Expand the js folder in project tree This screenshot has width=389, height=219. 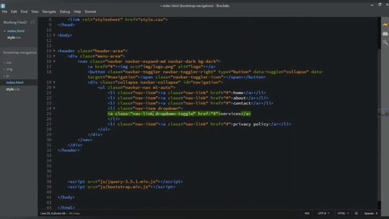[x=7, y=76]
